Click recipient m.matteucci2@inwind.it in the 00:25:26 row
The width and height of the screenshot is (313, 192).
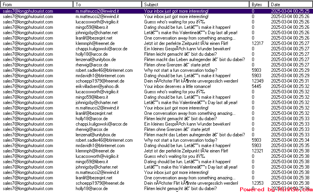click(x=97, y=17)
